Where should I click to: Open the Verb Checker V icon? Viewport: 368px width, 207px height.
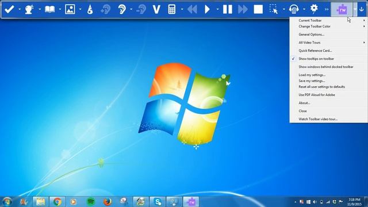tap(156, 9)
